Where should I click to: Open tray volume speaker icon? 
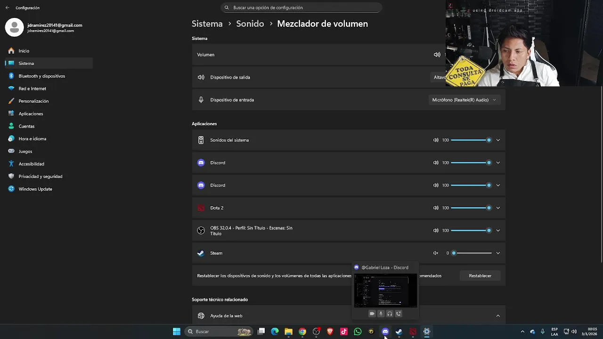[574, 331]
